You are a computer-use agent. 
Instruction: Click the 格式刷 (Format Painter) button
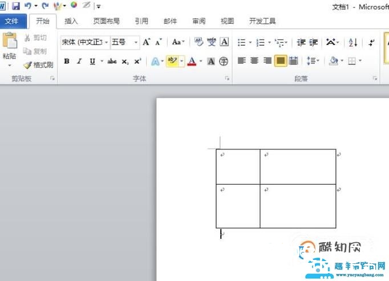pyautogui.click(x=38, y=65)
